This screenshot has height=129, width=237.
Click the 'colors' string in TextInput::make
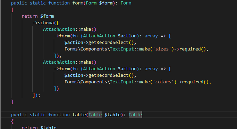(163, 82)
